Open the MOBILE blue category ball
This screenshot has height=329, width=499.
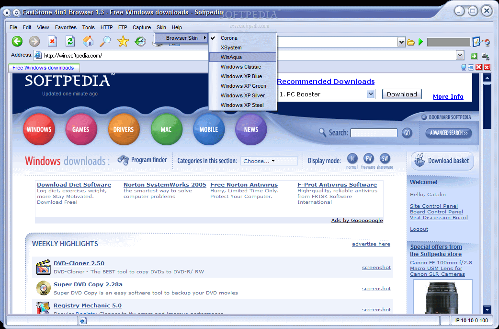point(209,129)
